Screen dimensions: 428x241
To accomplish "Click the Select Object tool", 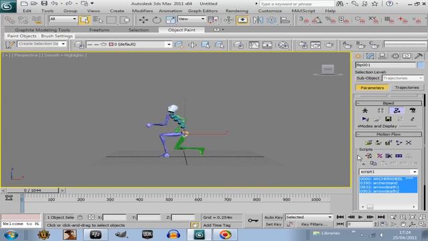I will point(84,20).
